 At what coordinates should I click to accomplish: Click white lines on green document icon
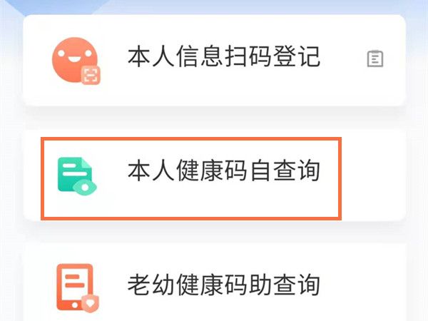(x=72, y=170)
